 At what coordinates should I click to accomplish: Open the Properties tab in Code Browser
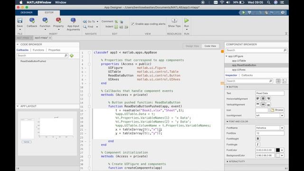coord(54,50)
